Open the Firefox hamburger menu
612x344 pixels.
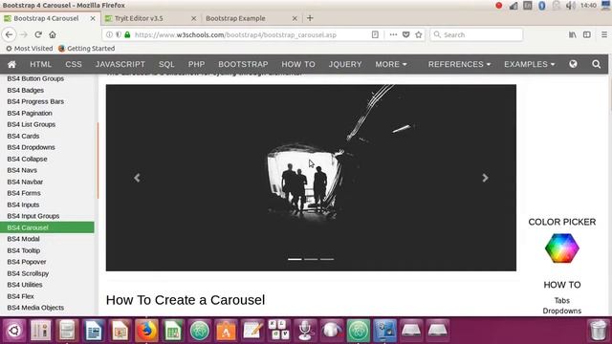click(x=604, y=34)
